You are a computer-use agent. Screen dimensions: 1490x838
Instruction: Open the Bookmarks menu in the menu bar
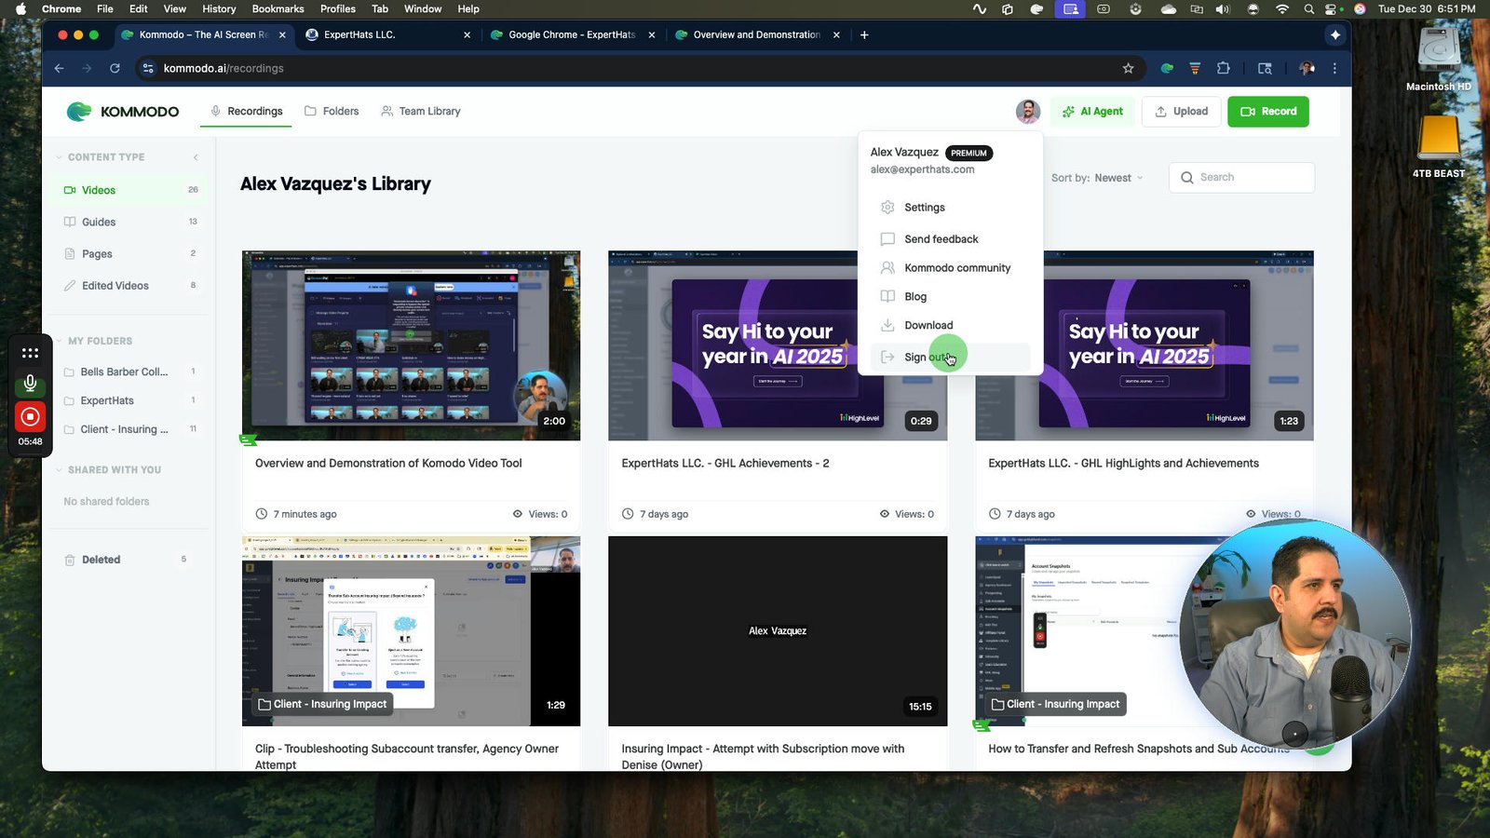[x=278, y=8]
